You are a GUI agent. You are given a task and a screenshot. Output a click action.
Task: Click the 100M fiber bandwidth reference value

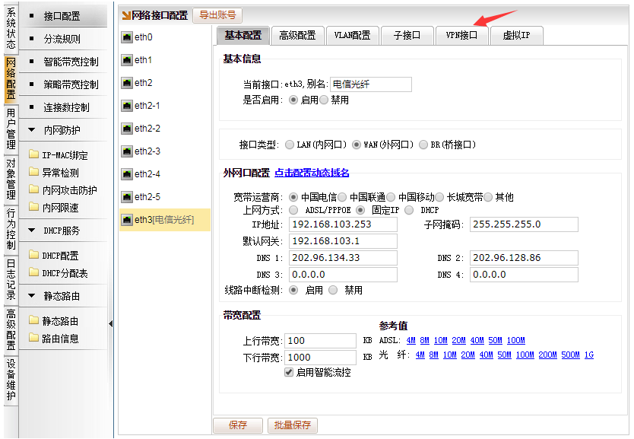tap(525, 355)
